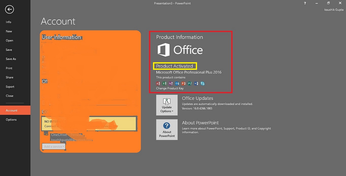Click the Excel app icon

[x=164, y=83]
